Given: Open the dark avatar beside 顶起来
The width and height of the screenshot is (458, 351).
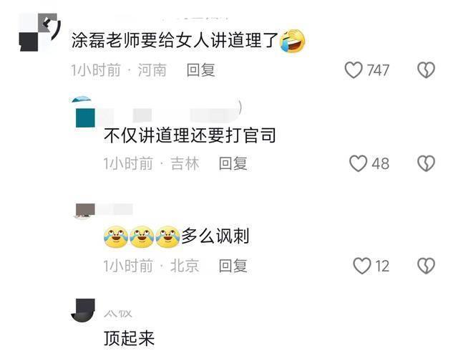Looking at the screenshot, I should (x=83, y=310).
